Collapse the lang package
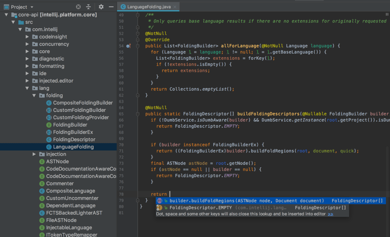This screenshot has height=237, width=390. (27, 88)
